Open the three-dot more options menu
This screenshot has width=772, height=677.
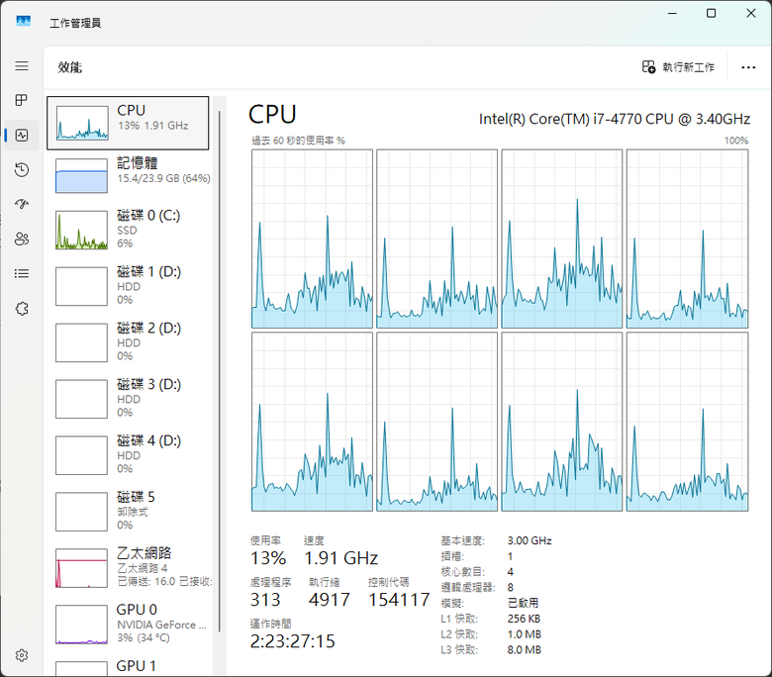(748, 67)
